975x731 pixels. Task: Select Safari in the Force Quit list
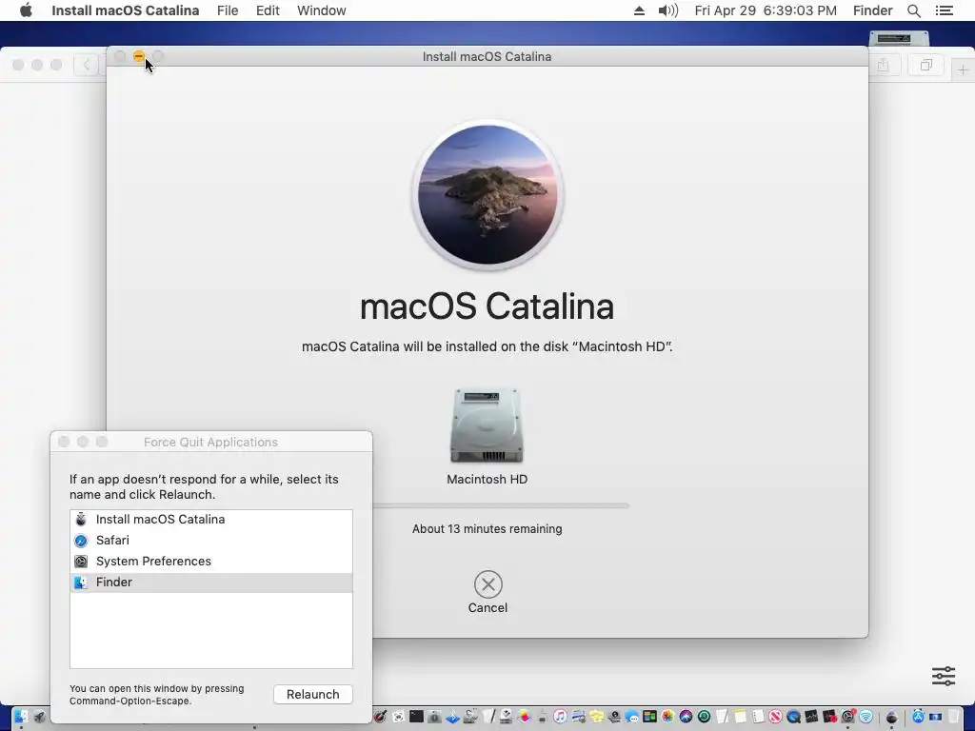211,541
